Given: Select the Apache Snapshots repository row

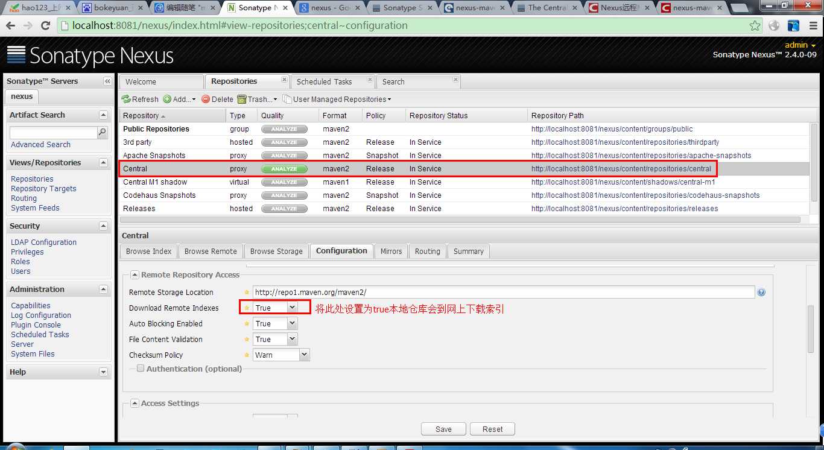Looking at the screenshot, I should (x=464, y=156).
